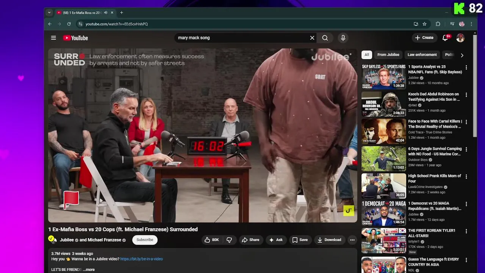Viewport: 485px width, 273px height.
Task: Open more actions ellipsis below video
Action: [352, 240]
